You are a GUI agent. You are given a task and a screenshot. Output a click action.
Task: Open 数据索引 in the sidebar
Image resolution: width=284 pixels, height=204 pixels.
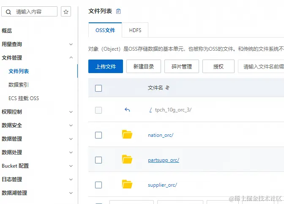tap(19, 85)
